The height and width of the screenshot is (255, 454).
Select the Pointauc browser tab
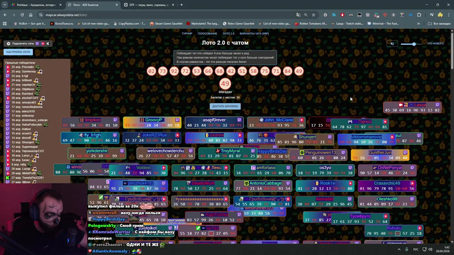(x=37, y=5)
